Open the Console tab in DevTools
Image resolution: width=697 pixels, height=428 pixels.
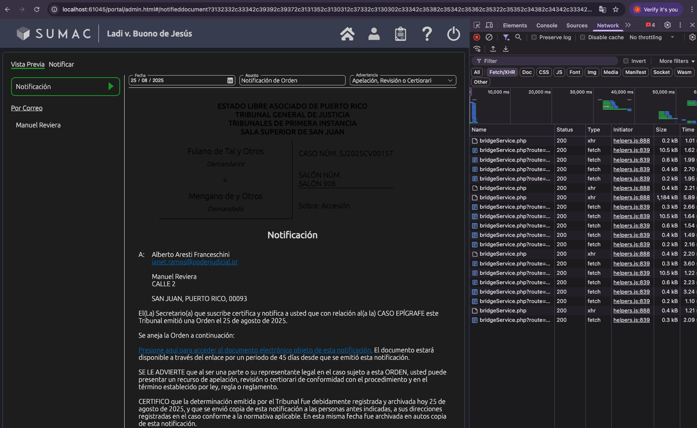pos(547,25)
